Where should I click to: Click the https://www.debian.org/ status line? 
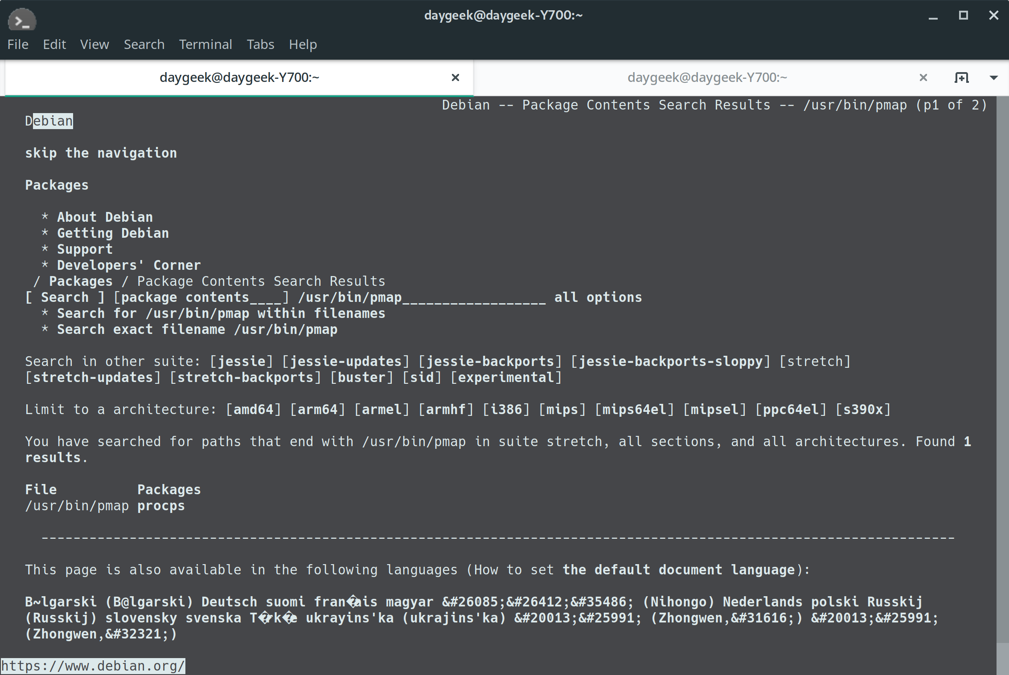93,666
